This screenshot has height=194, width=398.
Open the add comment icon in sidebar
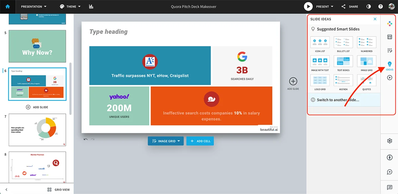click(x=390, y=172)
